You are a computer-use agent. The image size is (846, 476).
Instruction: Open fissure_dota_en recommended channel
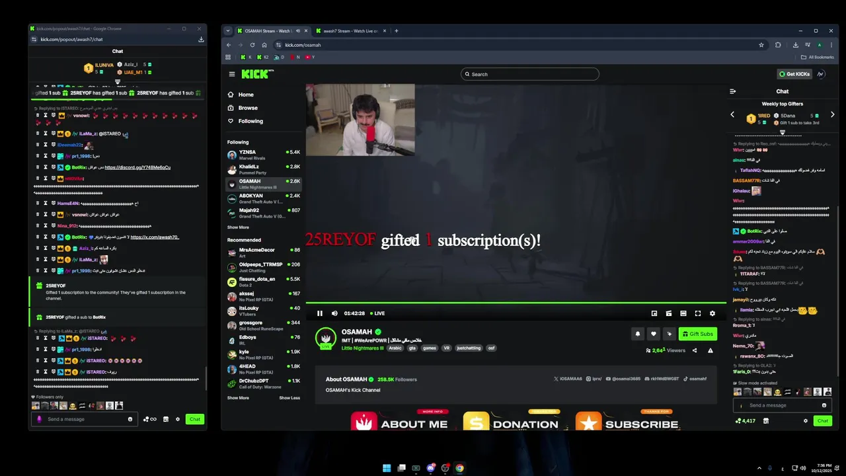pyautogui.click(x=264, y=282)
